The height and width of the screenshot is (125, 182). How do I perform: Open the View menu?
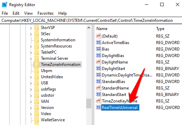pyautogui.click(x=28, y=13)
